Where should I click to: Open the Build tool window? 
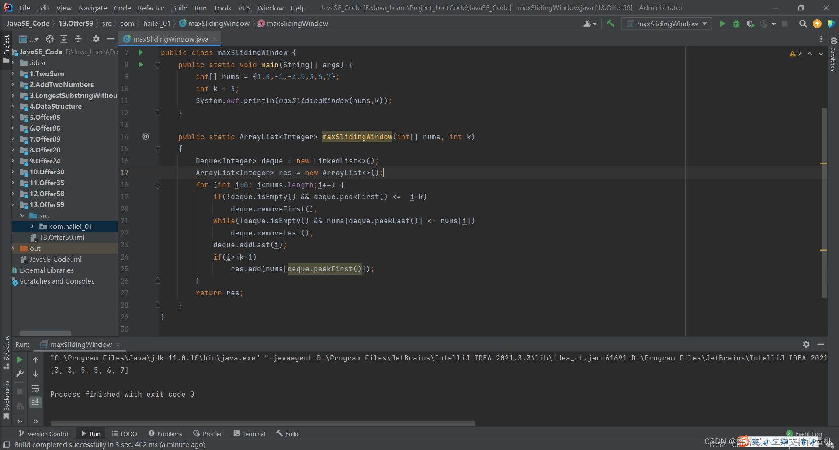tap(287, 433)
